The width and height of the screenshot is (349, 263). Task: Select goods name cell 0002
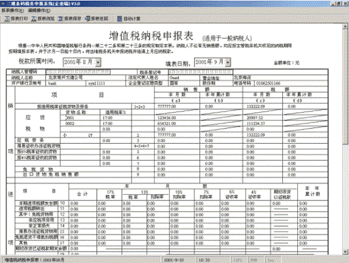coord(80,124)
